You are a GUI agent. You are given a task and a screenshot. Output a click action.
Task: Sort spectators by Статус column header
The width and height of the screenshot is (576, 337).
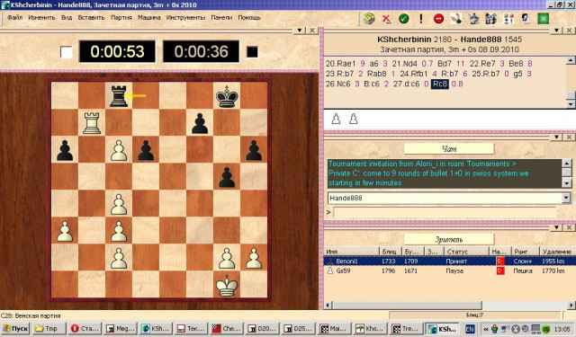coord(466,252)
